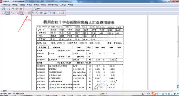179x96 pixels.
Task: Click the IME shirt skin icon
Action: click(x=175, y=94)
